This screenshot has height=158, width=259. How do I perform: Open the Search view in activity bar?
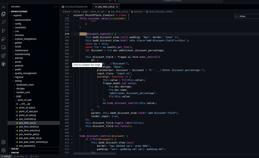coord(4,22)
